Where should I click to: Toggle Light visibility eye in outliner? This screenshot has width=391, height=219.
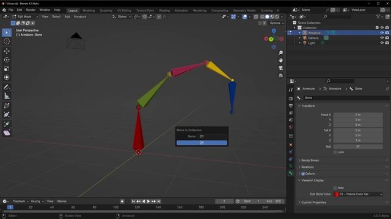(x=382, y=43)
